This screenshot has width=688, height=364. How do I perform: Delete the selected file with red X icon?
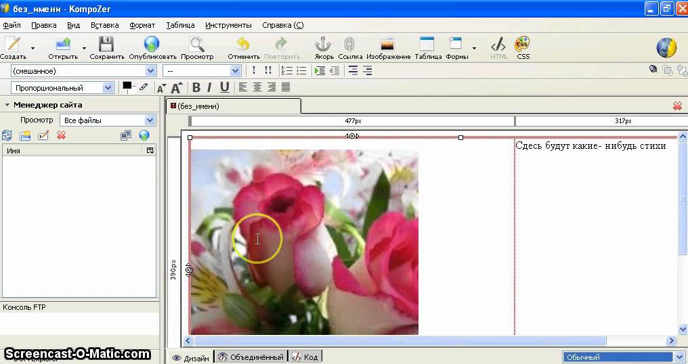61,135
